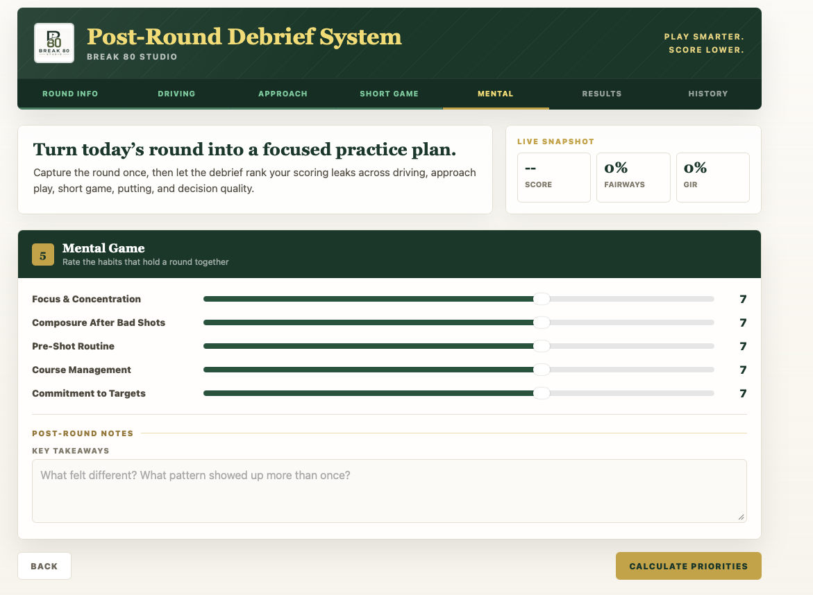Open the Mental tab
This screenshot has width=813, height=595.
[496, 94]
